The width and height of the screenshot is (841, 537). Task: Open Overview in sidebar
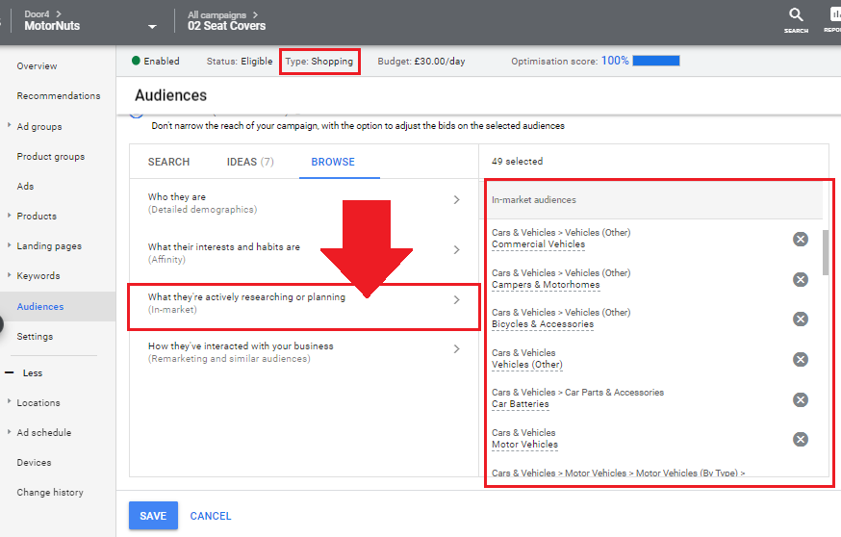37,66
